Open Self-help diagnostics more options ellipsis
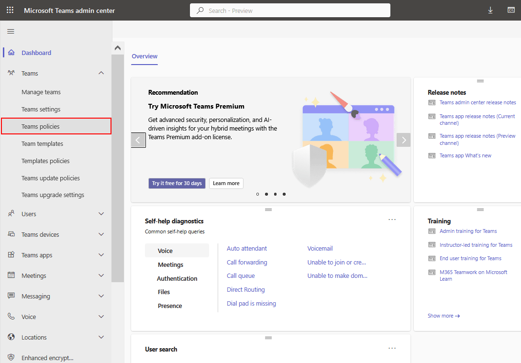The image size is (521, 363). click(392, 220)
